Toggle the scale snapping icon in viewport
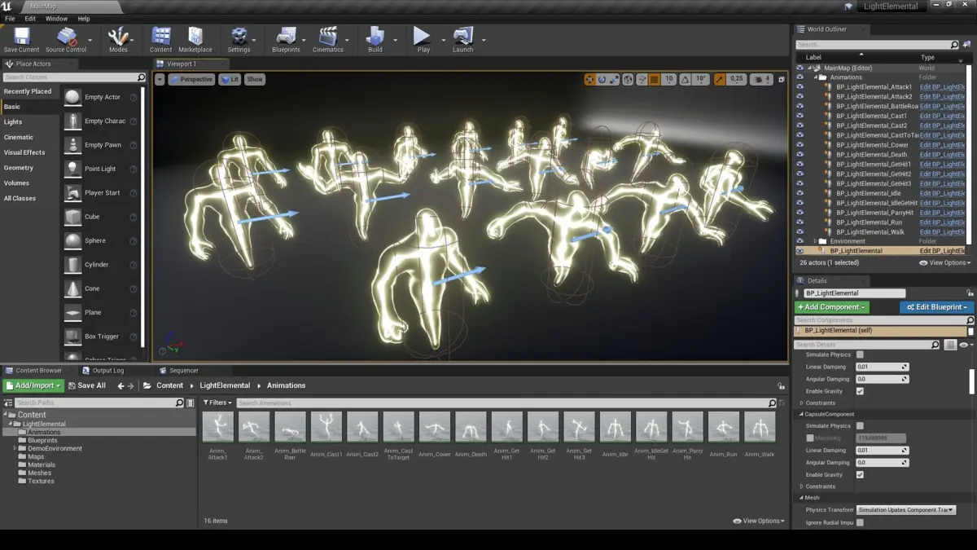Image resolution: width=977 pixels, height=550 pixels. coord(720,79)
